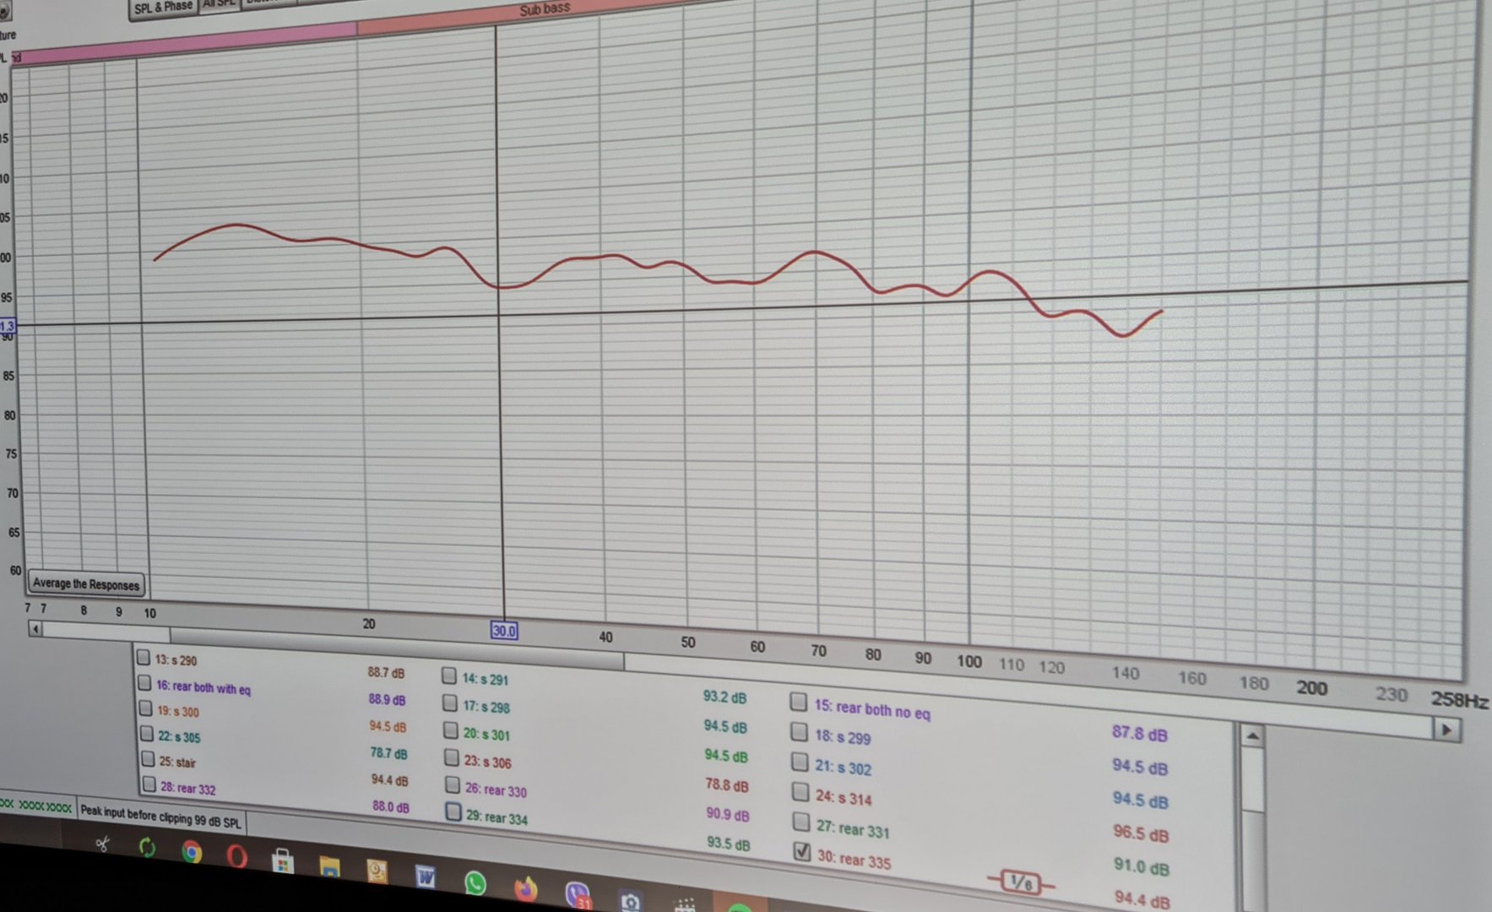Toggle checkbox for 27: rear 331
This screenshot has width=1492, height=912.
point(801,822)
